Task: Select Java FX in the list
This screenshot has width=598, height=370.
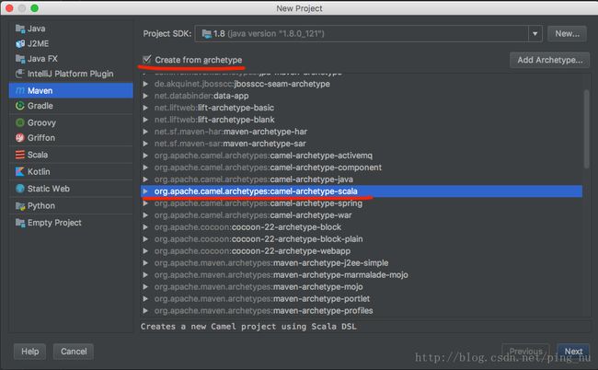Action: (71, 59)
